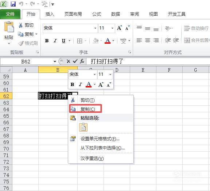The image size is (210, 191).
Task: Center text horizontally in ribbon
Action: pyautogui.click(x=148, y=40)
